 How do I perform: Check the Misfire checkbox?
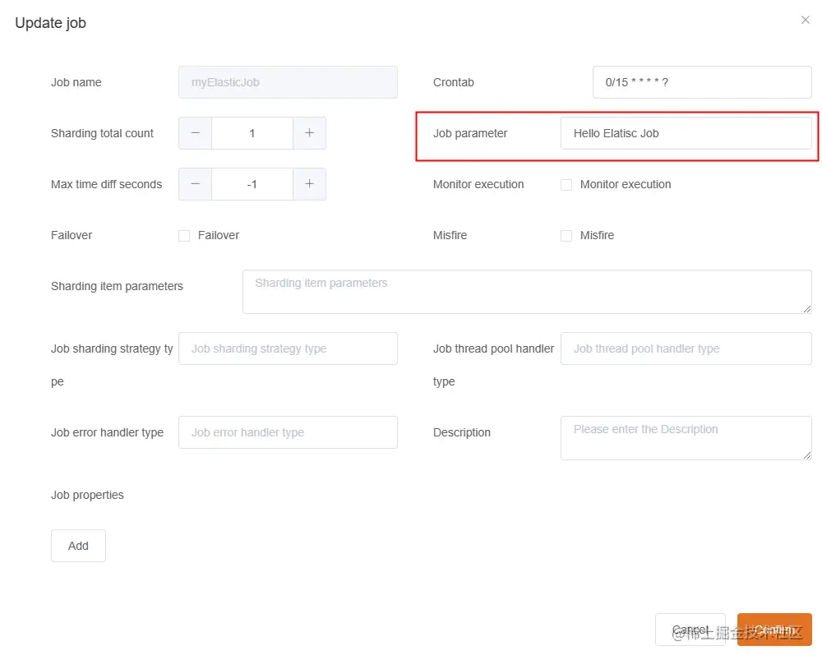(566, 235)
